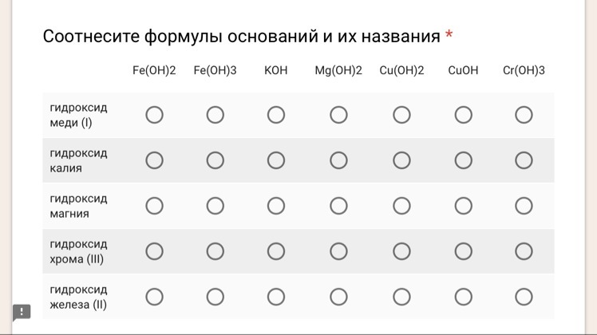The height and width of the screenshot is (335, 597).
Task: Pick Mg(OH)2 in гидроксид калия row
Action: pos(338,160)
